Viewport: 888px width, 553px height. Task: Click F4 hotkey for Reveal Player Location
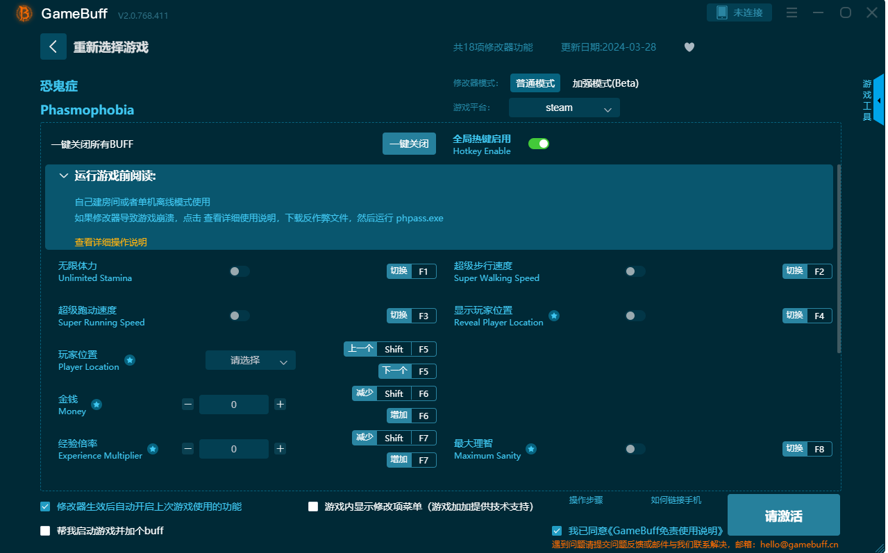(x=807, y=316)
